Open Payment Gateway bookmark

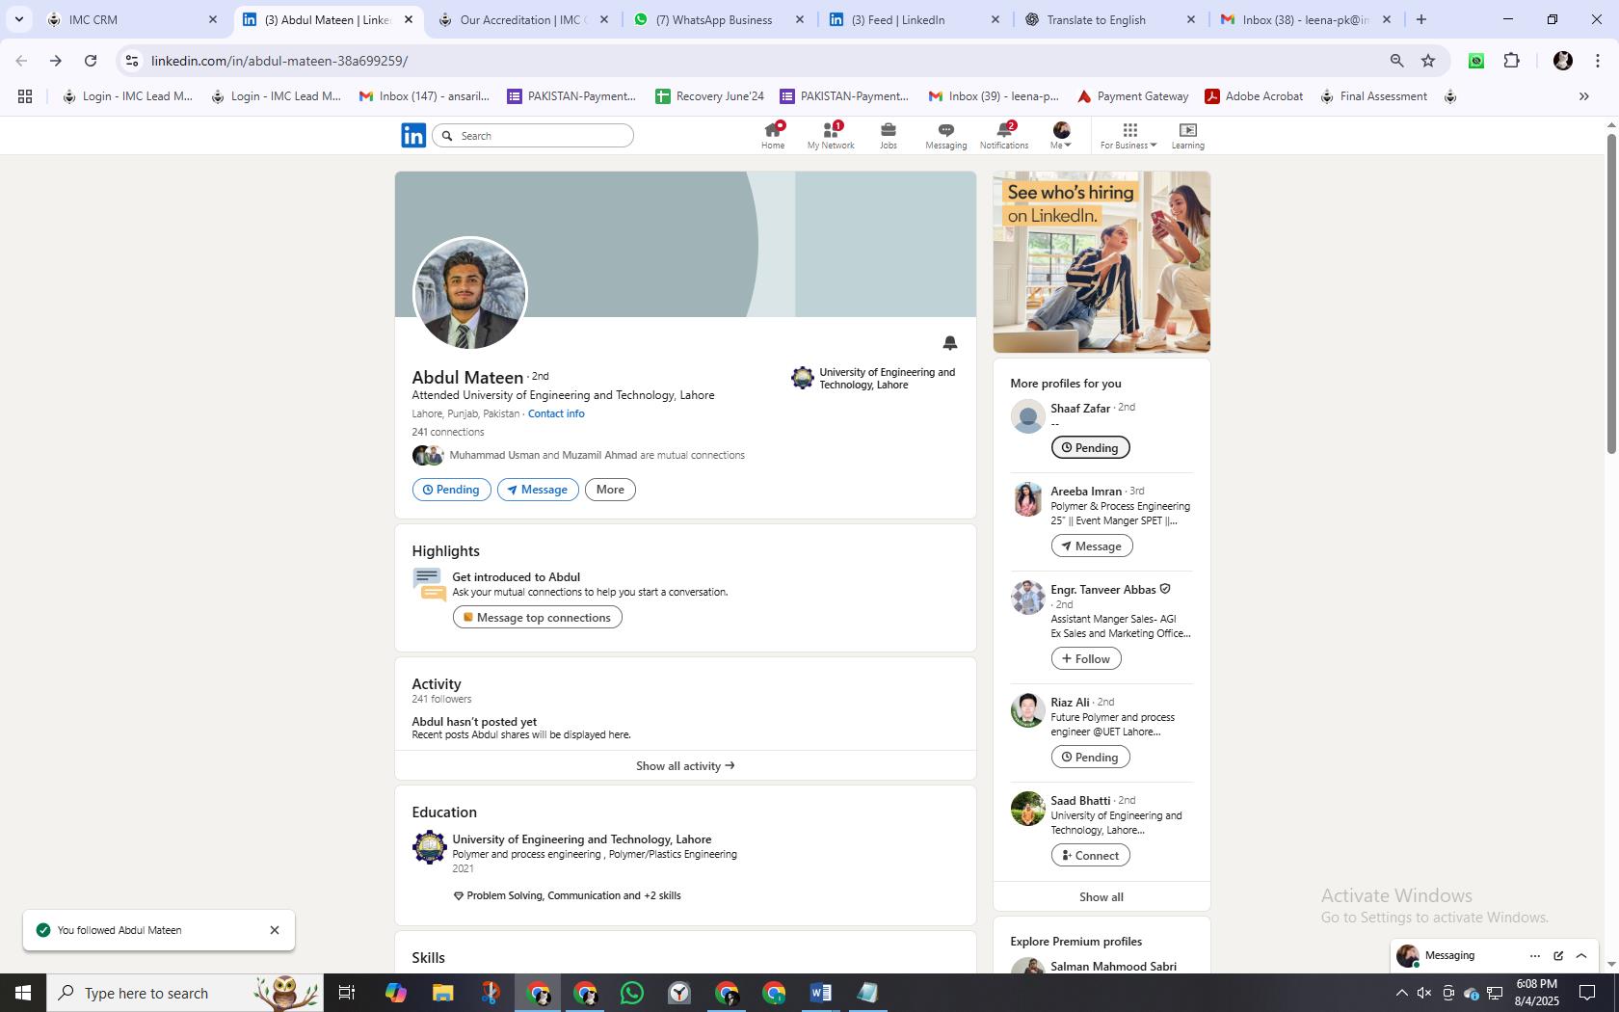1132,96
